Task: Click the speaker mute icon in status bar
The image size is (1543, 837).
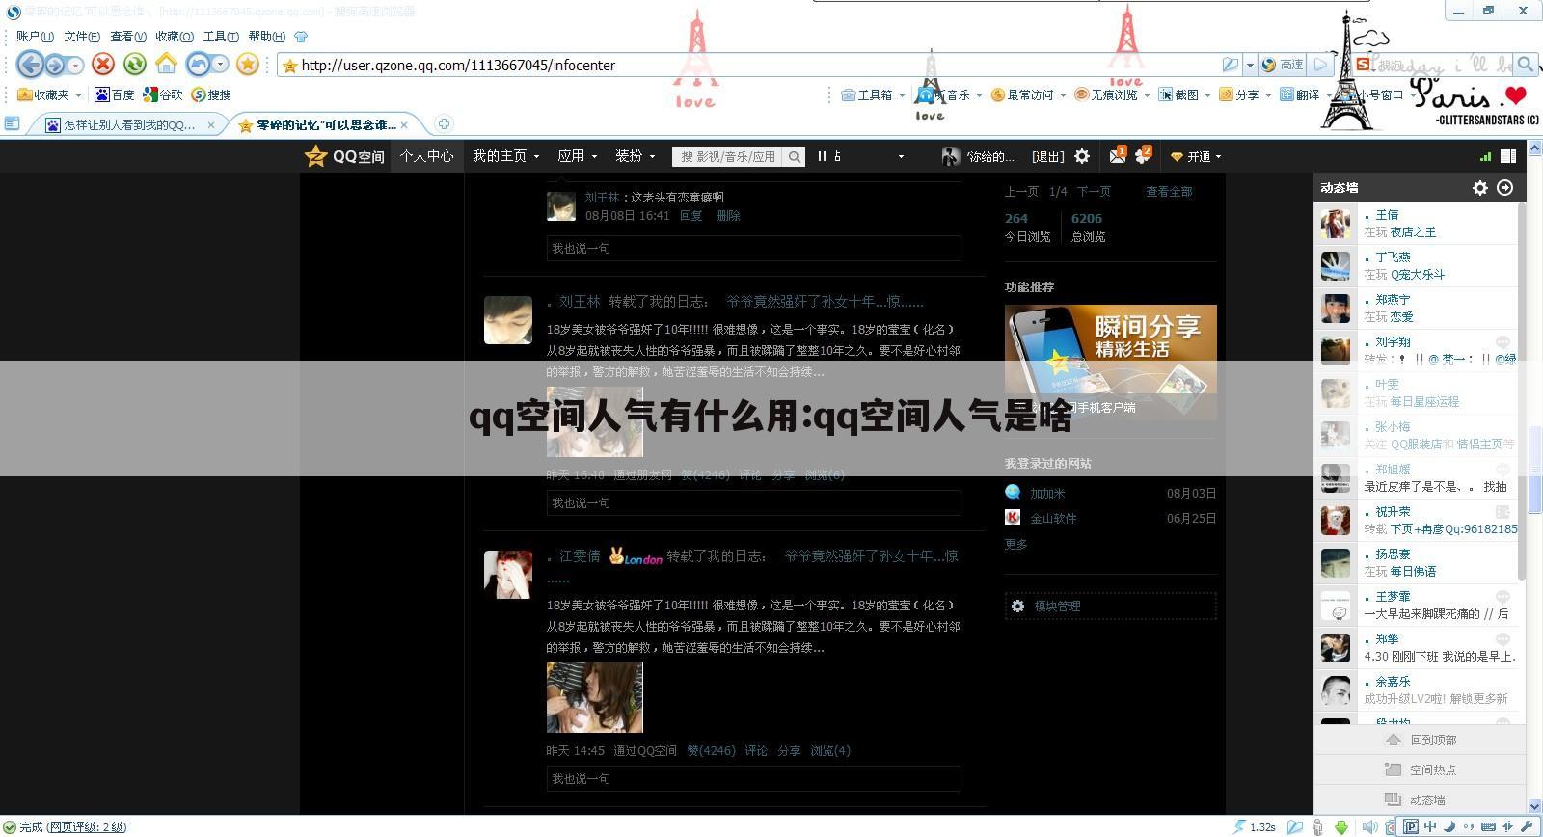Action: (1369, 826)
